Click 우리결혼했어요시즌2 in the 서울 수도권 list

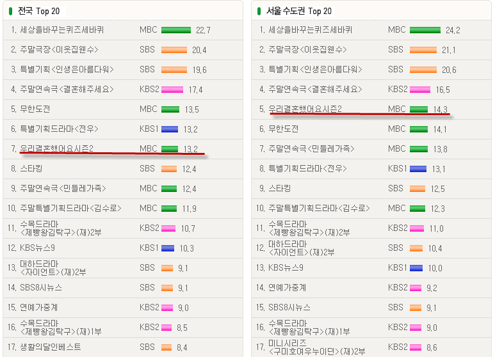[305, 109]
